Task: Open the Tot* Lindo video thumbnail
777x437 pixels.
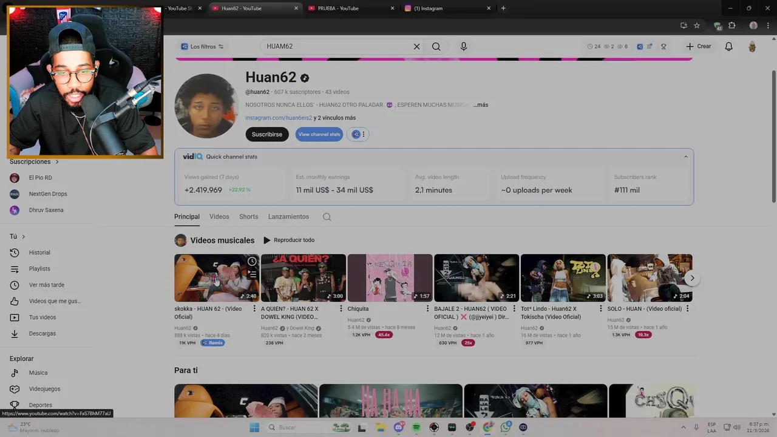Action: [x=563, y=278]
